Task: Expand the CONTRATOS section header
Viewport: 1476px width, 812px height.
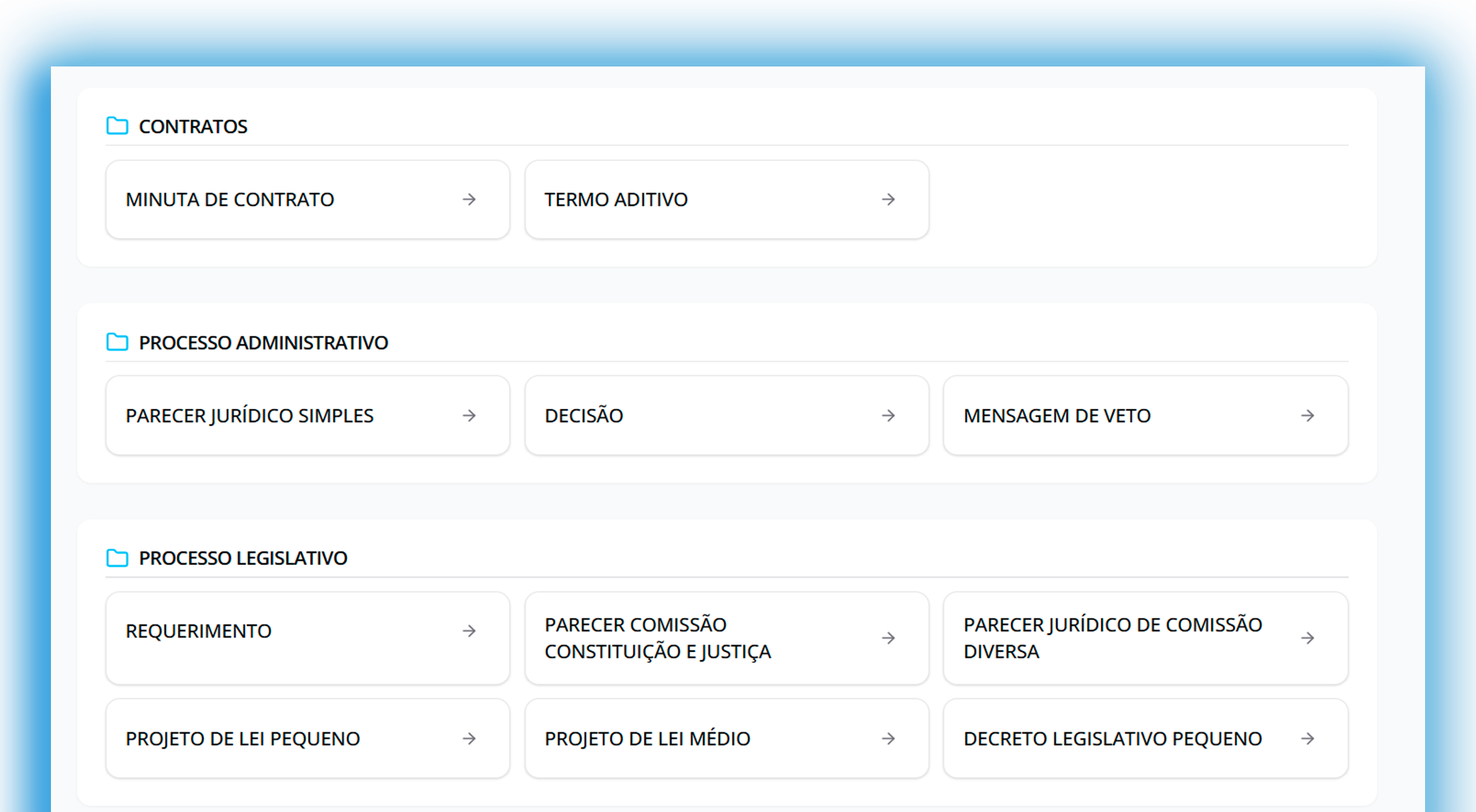Action: [x=193, y=125]
